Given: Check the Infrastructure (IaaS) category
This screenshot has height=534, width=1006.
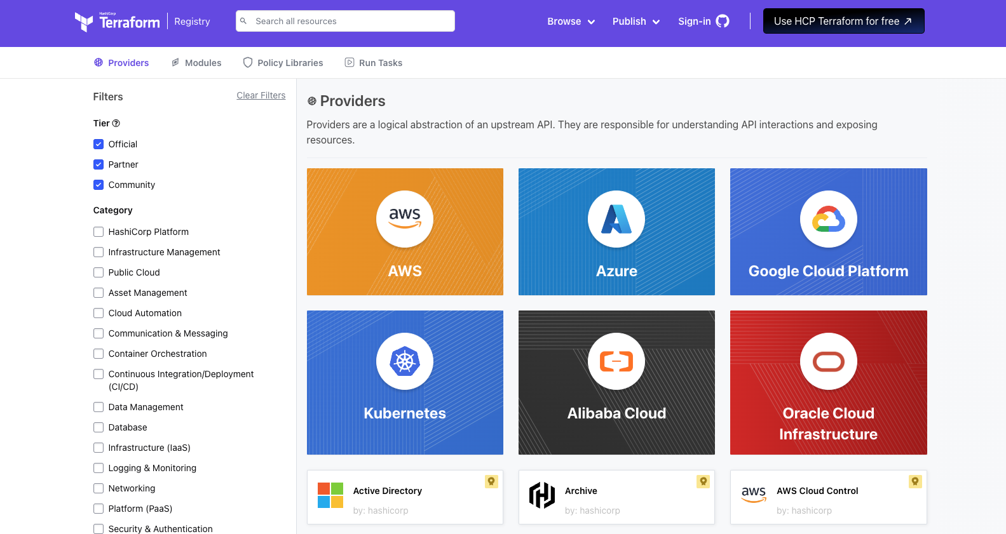Looking at the screenshot, I should click(99, 448).
